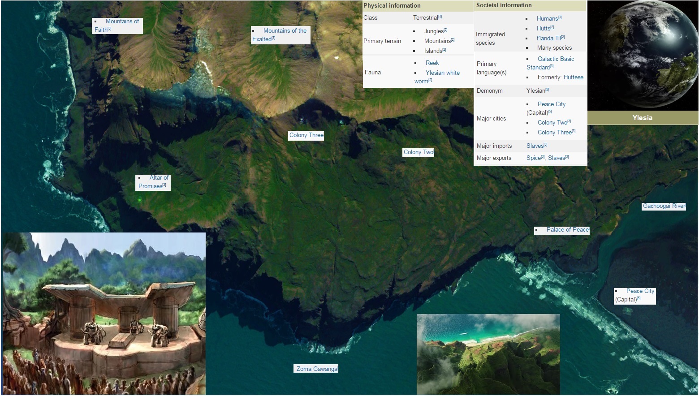Open the Ylesian white worm link
This screenshot has width=699, height=396.
click(442, 73)
